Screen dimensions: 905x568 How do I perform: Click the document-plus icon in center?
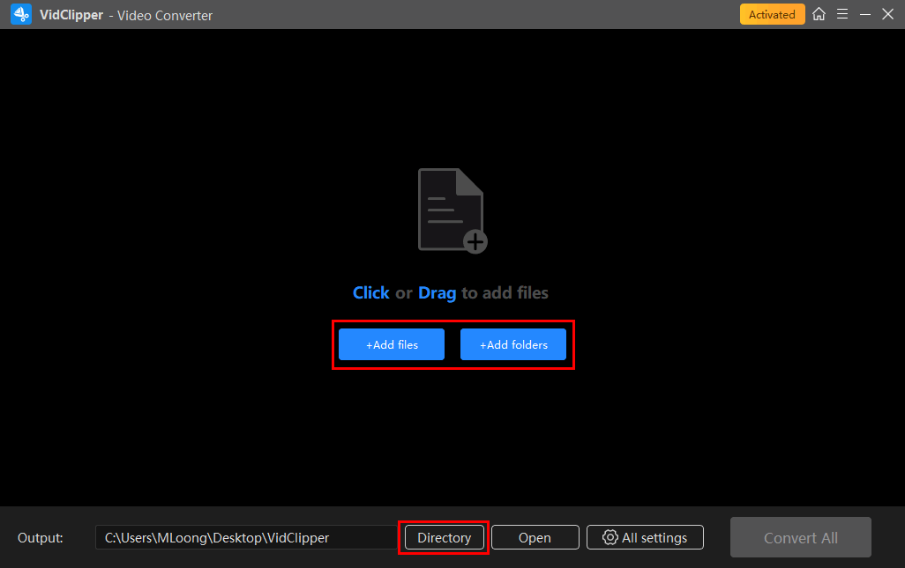(x=450, y=209)
